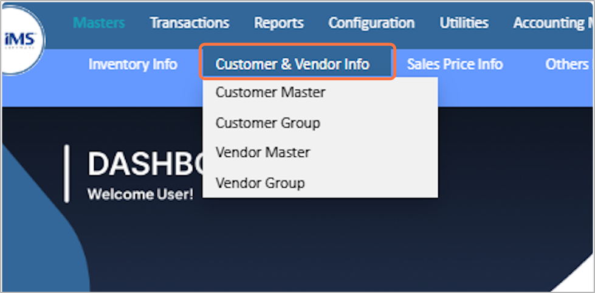Collapse the Customer & Vendor Info dropdown
595x293 pixels.
[x=292, y=64]
